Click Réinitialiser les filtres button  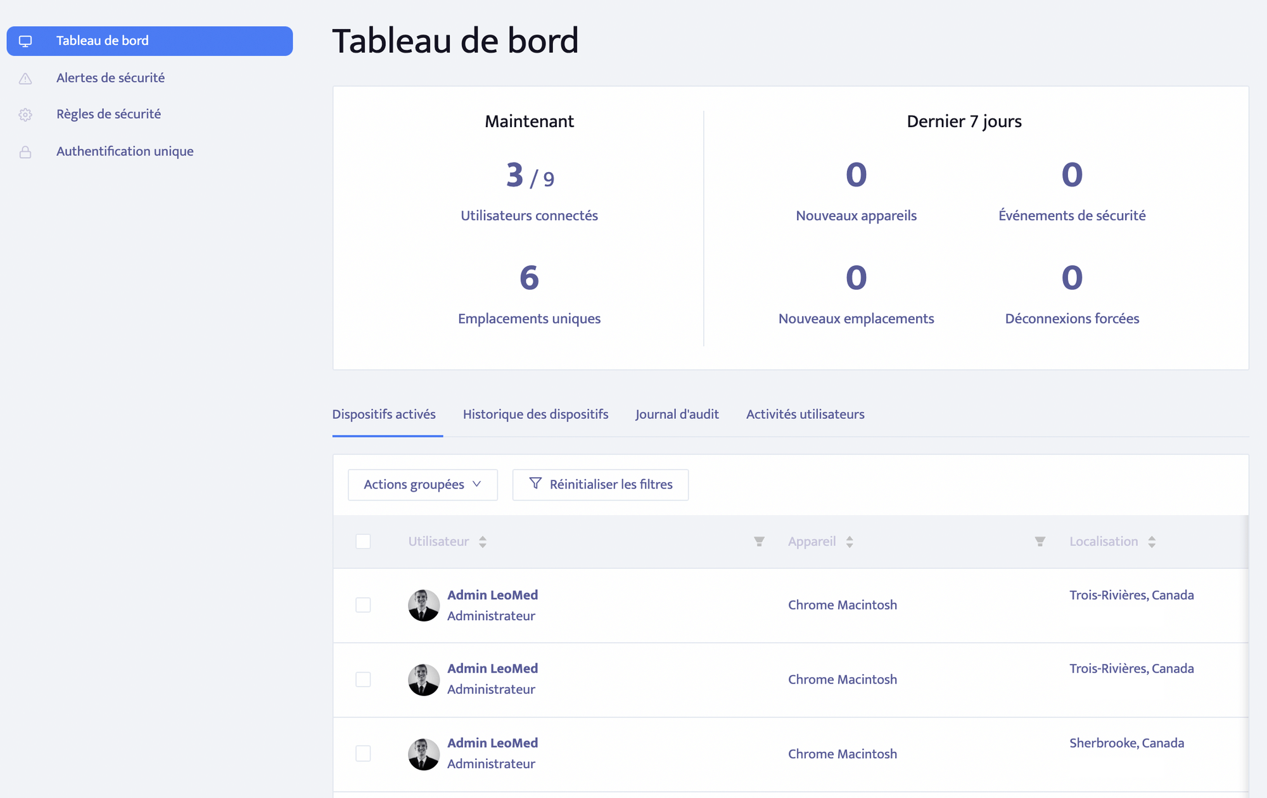pos(600,485)
